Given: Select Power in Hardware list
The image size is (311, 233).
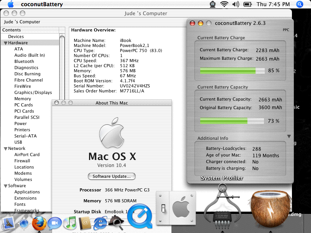Looking at the screenshot, I should pyautogui.click(x=21, y=123).
